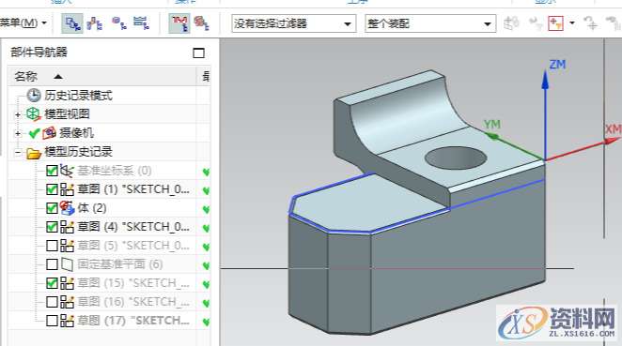The image size is (622, 346).
Task: Select 草图 (17) feature row
Action: point(133,321)
